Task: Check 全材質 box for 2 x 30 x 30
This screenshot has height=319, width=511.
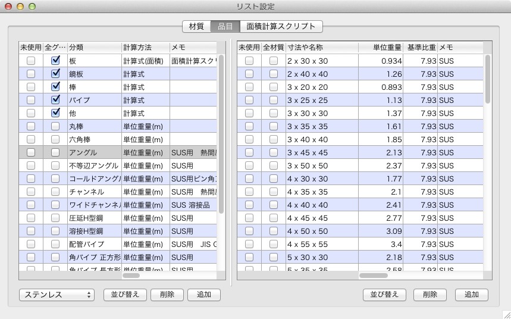Action: pos(273,61)
